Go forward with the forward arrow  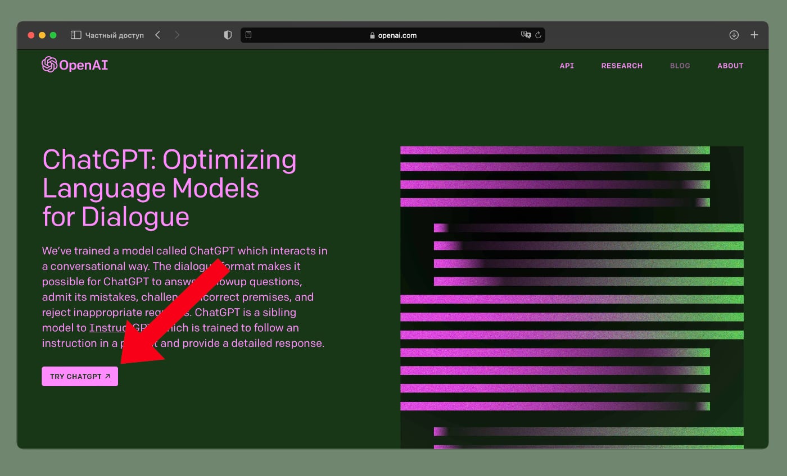(178, 35)
